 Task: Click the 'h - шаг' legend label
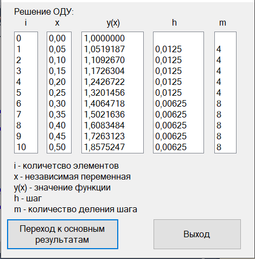28,198
